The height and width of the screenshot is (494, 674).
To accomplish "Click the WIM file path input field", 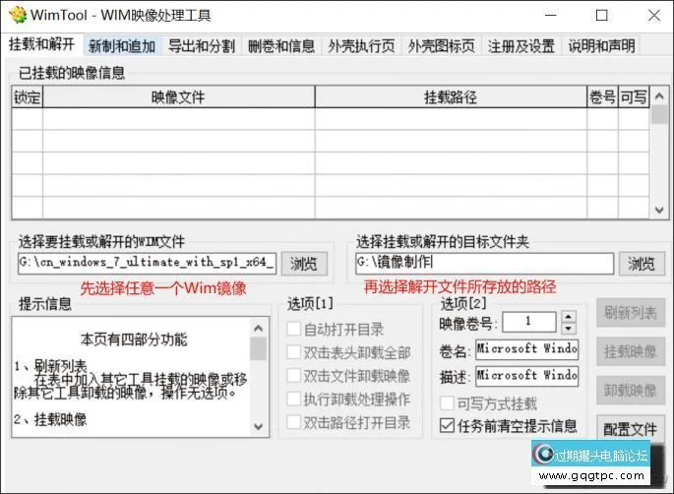I will [x=147, y=263].
